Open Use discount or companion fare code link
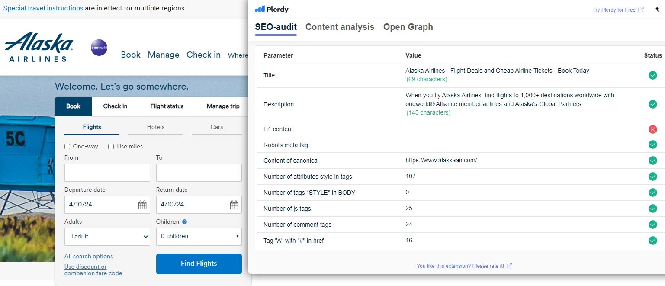The image size is (665, 286). (x=93, y=270)
